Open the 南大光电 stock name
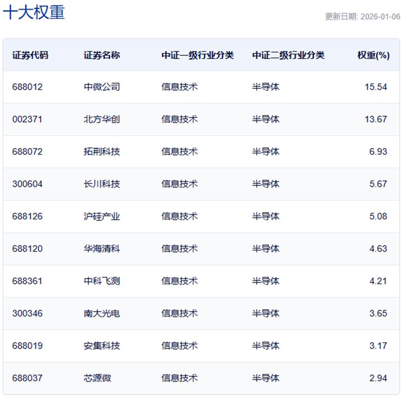 [x=102, y=313]
